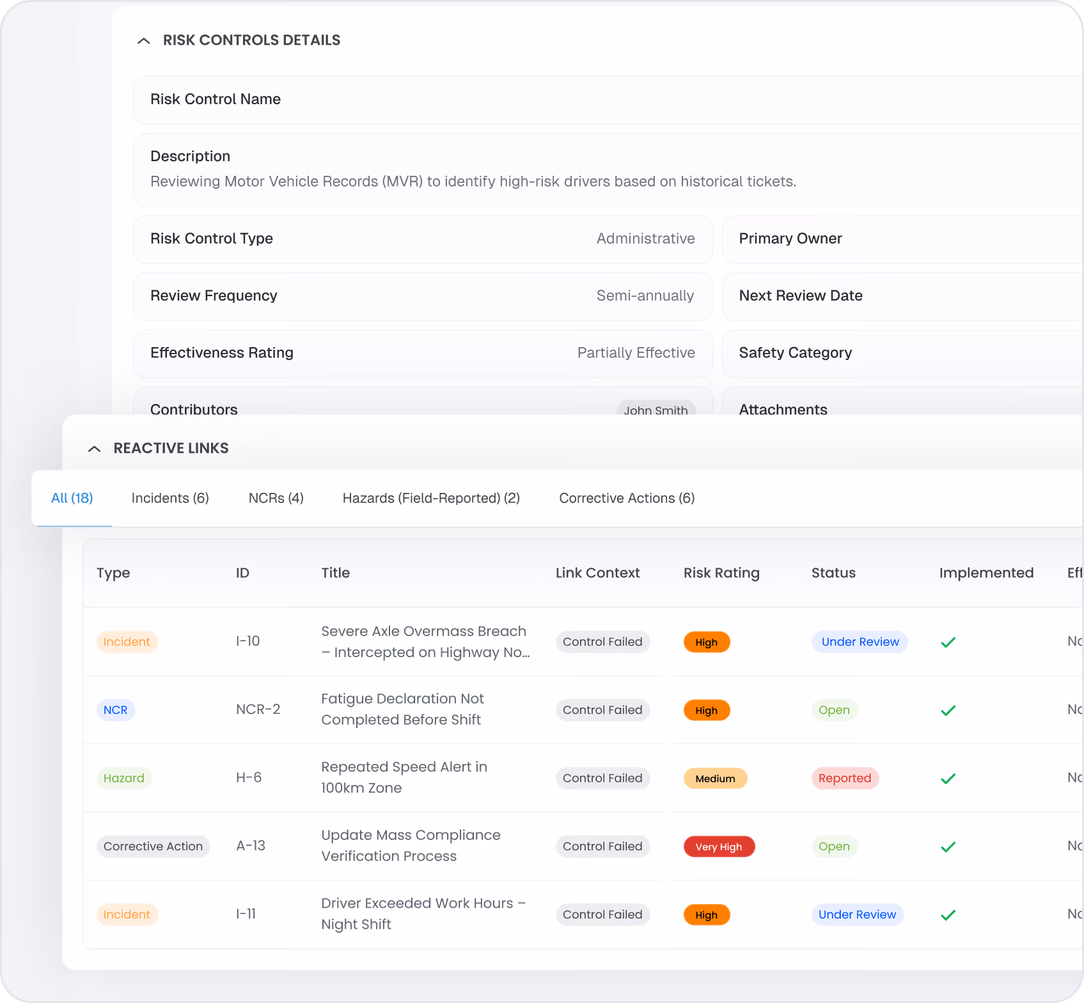
Task: Click the Under Review status for I-10
Action: tap(860, 642)
